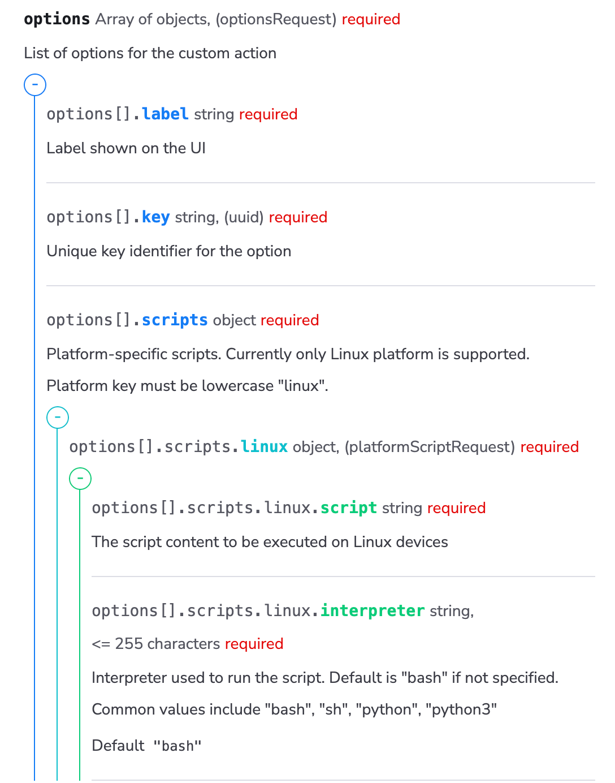This screenshot has width=615, height=783.
Task: Click the "List of options for the custom action" description
Action: pos(150,53)
